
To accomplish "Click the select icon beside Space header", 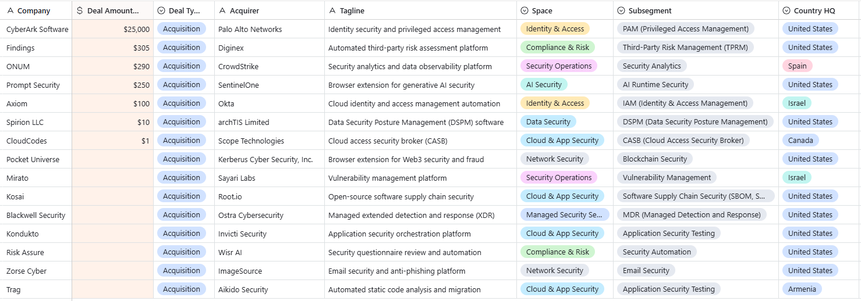I will coord(525,10).
